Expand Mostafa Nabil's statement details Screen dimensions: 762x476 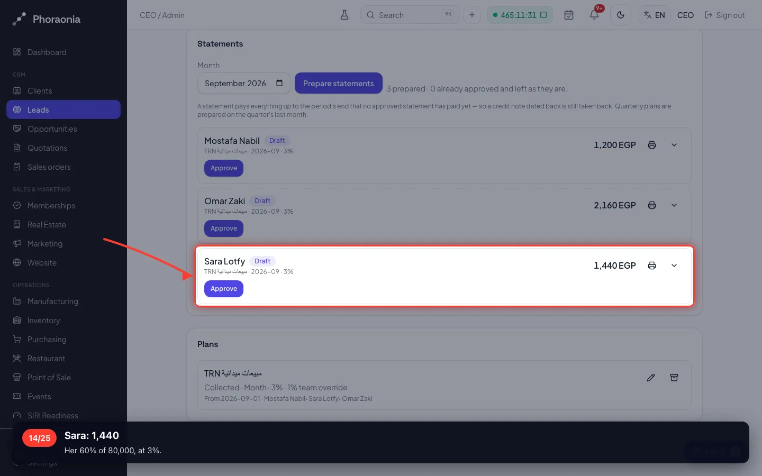pos(674,145)
